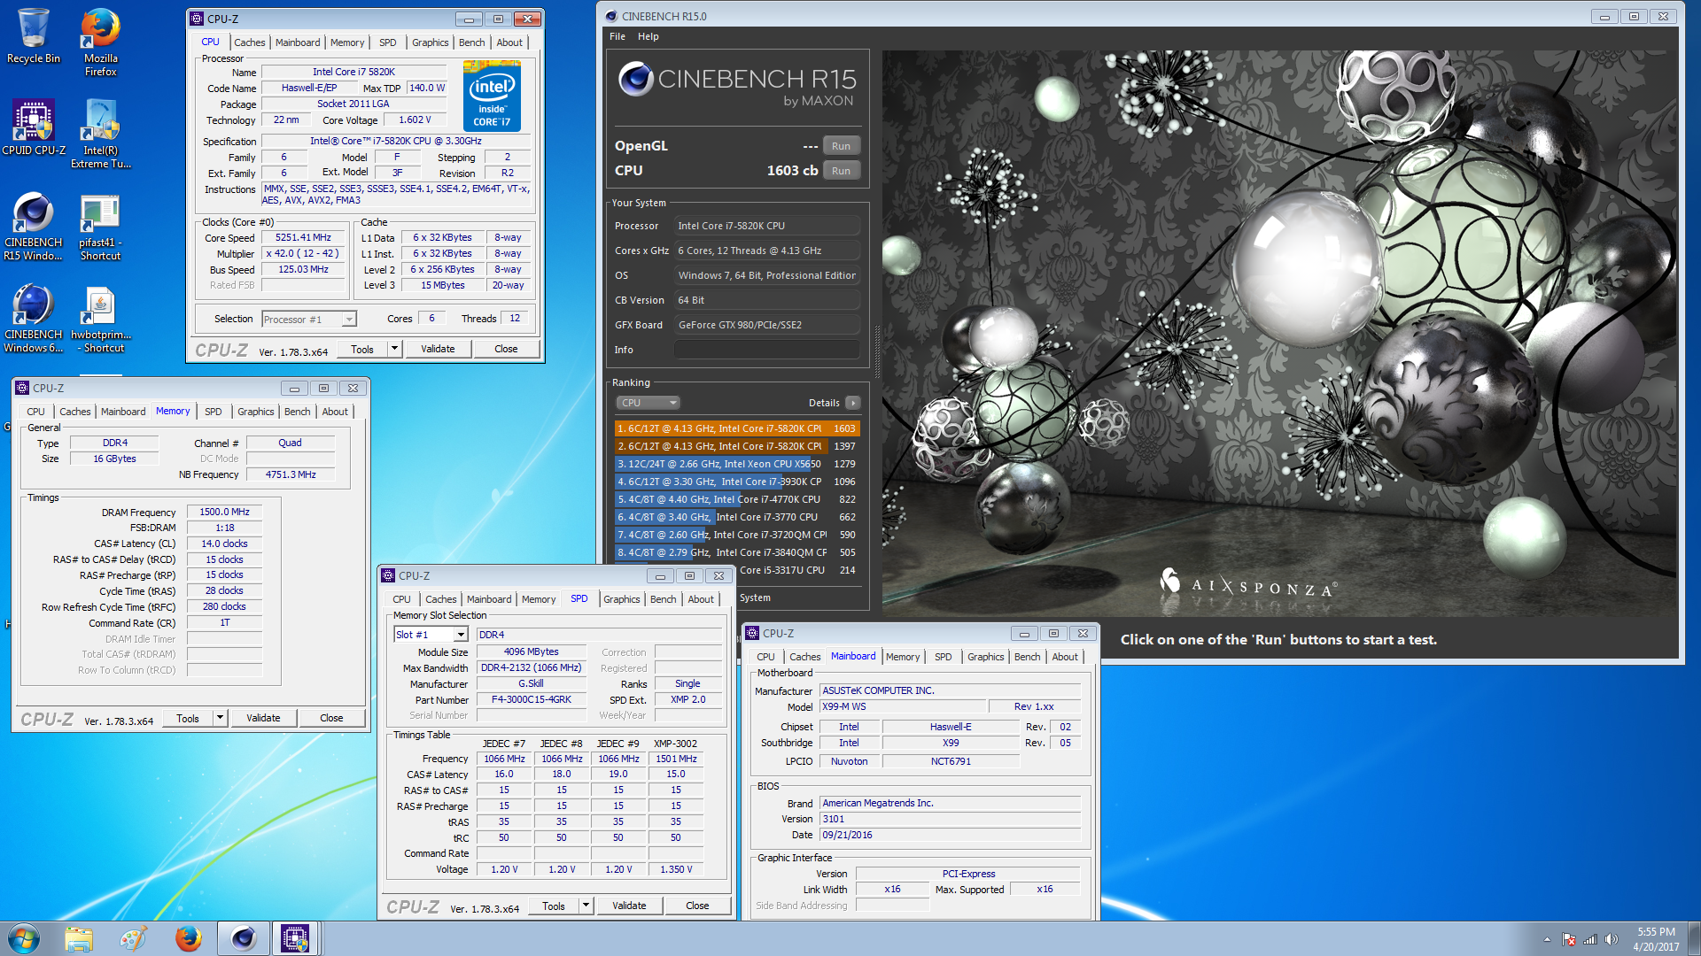Image resolution: width=1701 pixels, height=956 pixels.
Task: Click the date and time clock in tray
Action: point(1656,939)
